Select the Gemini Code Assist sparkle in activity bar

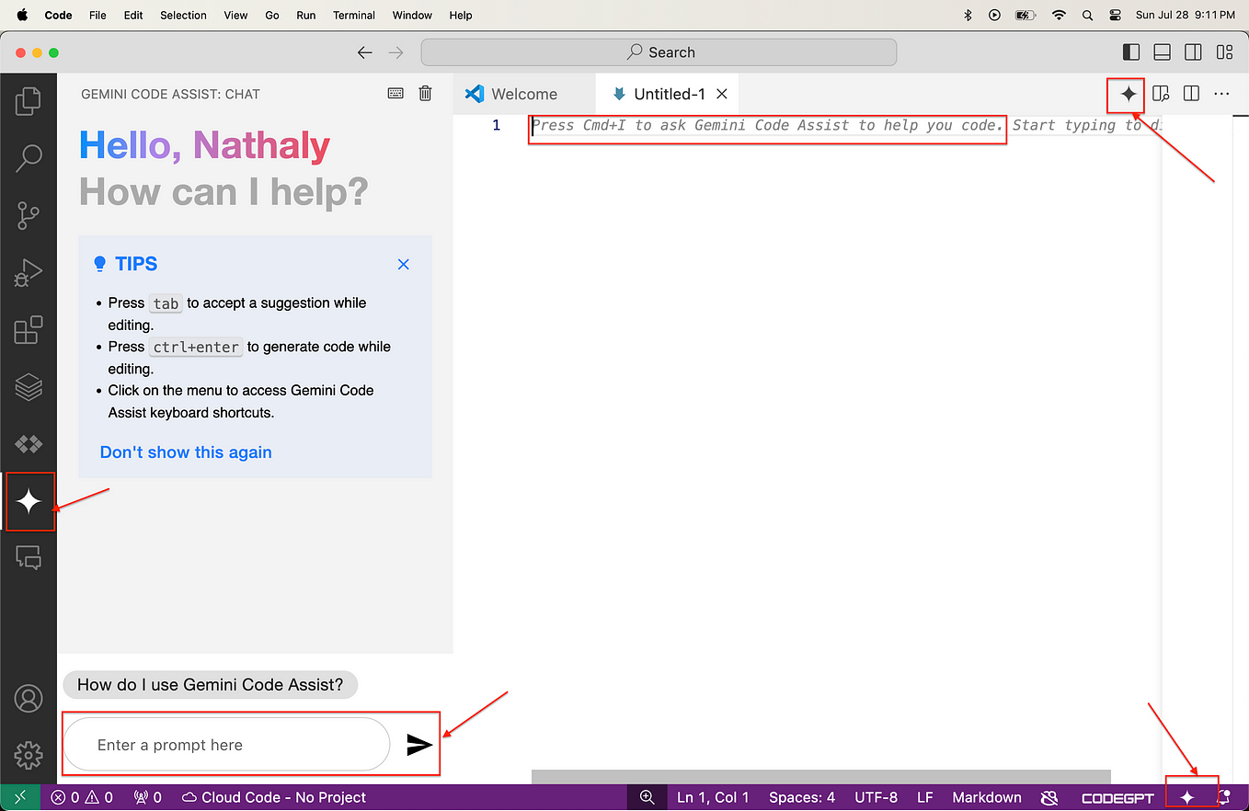coord(29,501)
